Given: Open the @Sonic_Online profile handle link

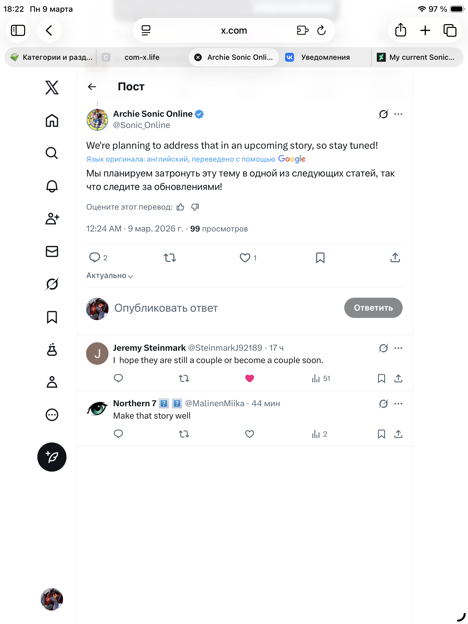Looking at the screenshot, I should [142, 125].
